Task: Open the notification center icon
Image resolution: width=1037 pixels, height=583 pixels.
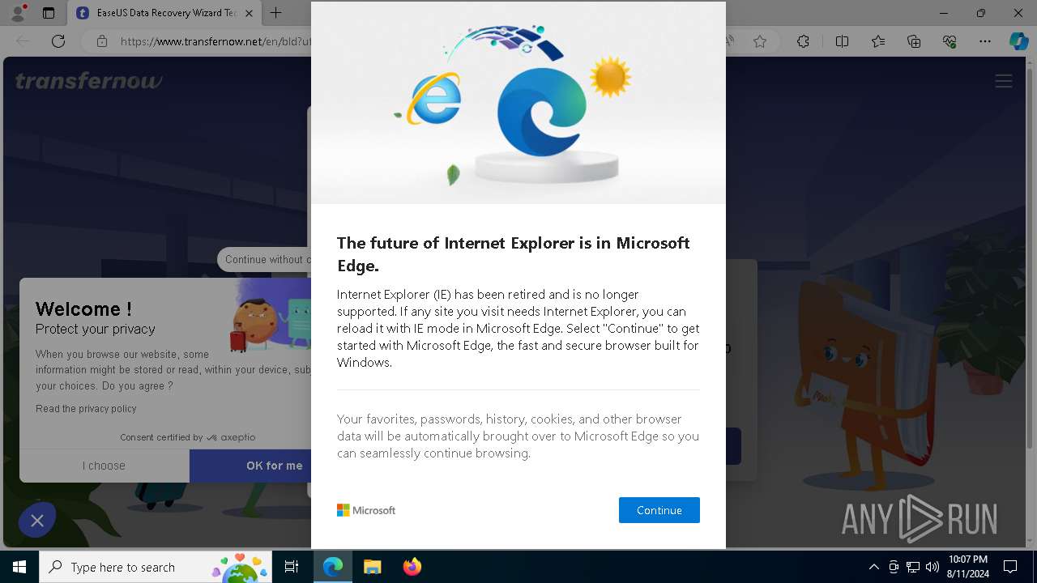Action: pyautogui.click(x=1010, y=567)
